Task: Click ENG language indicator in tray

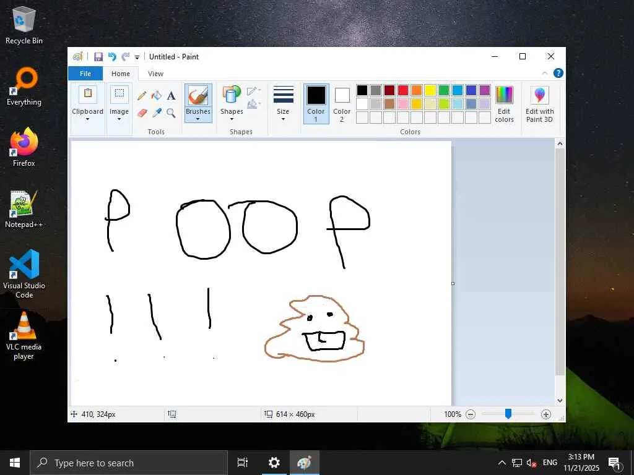Action: (550, 463)
